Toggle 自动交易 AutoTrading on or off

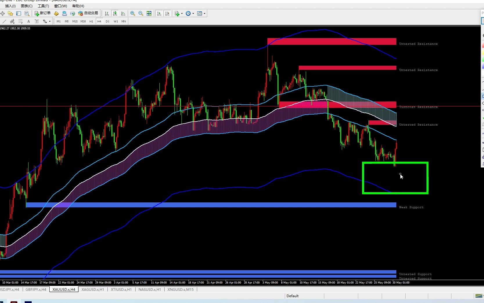point(88,13)
